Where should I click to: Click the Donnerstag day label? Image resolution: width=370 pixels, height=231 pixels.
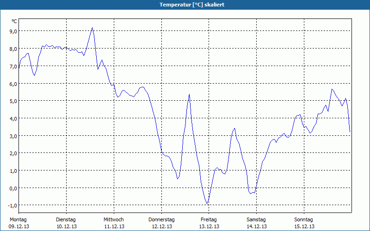[x=161, y=220]
